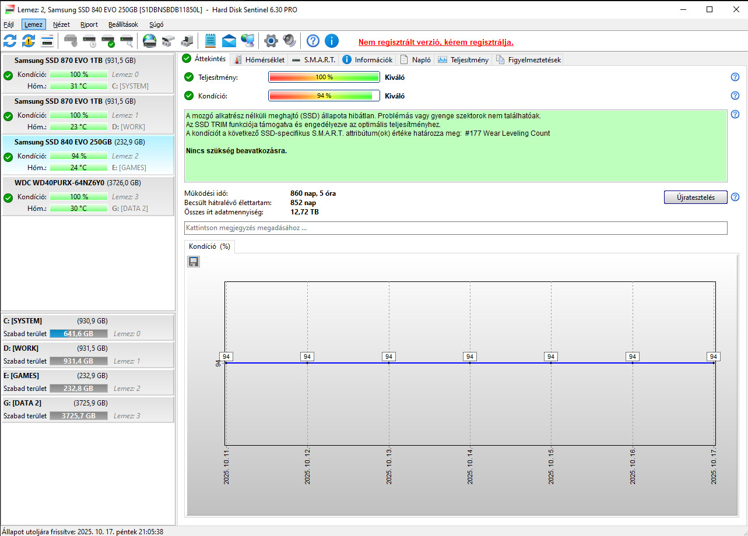Click the Nincs szükség beavatkozásra text
This screenshot has width=748, height=536.
pyautogui.click(x=237, y=151)
